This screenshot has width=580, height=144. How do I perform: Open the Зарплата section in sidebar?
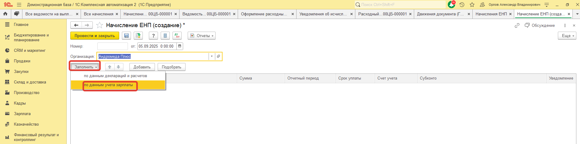(22, 114)
